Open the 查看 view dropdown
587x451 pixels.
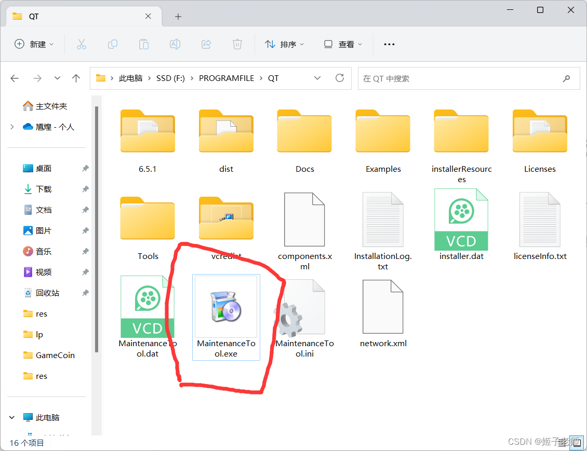click(343, 44)
